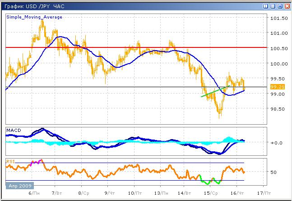Viewport: 292px width, 201px height.
Task: Select the RSI indicator label
Action: (10, 160)
